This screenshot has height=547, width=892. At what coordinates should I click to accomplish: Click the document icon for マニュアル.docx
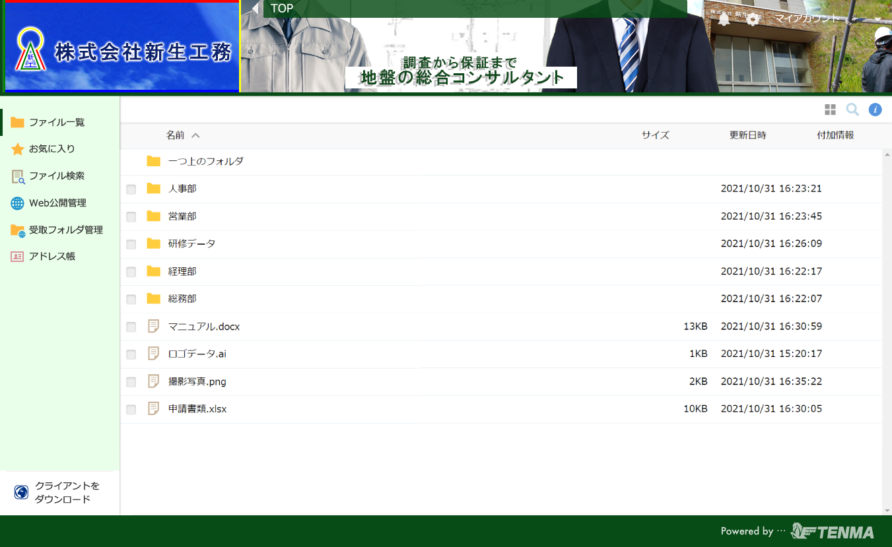tap(154, 326)
